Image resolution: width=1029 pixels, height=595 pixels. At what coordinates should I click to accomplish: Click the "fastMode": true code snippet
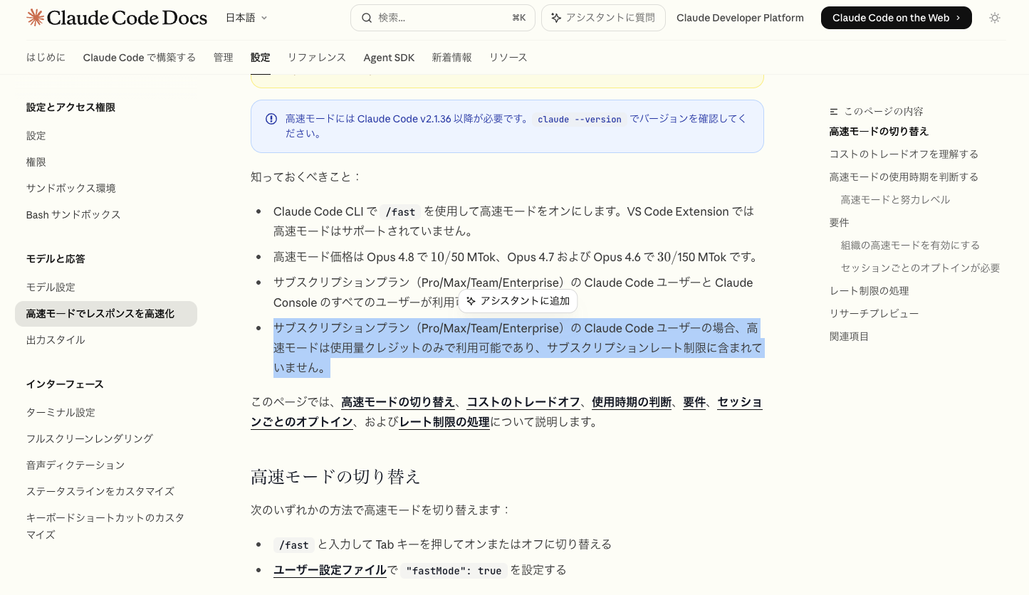point(454,571)
